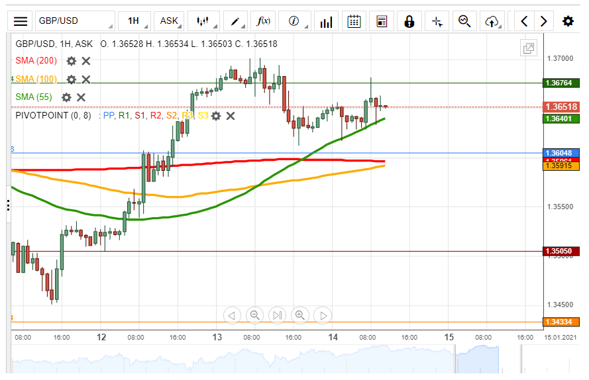Click the 1.35915 orange price tag

coord(561,166)
